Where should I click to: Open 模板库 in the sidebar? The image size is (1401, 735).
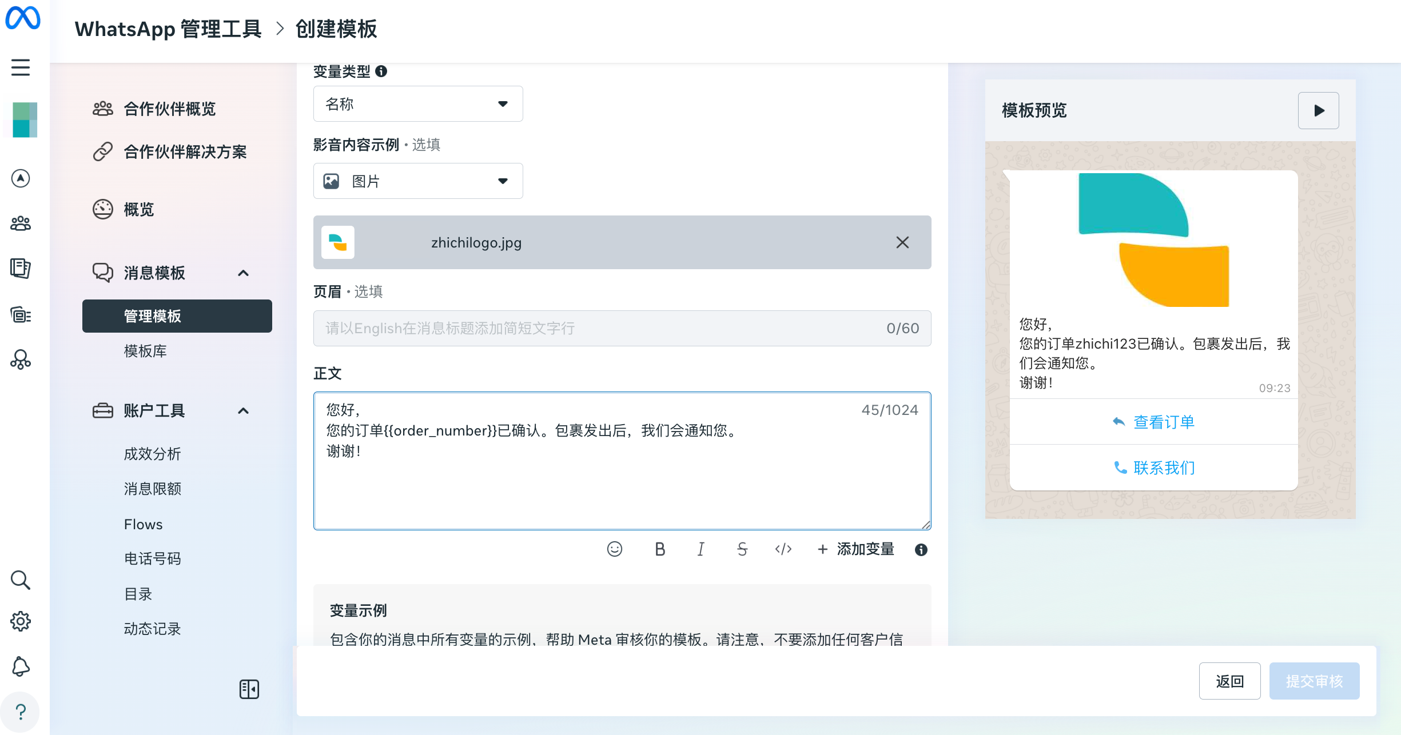pos(145,351)
